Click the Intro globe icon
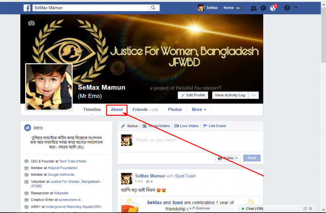This screenshot has height=213, width=326. tap(27, 127)
